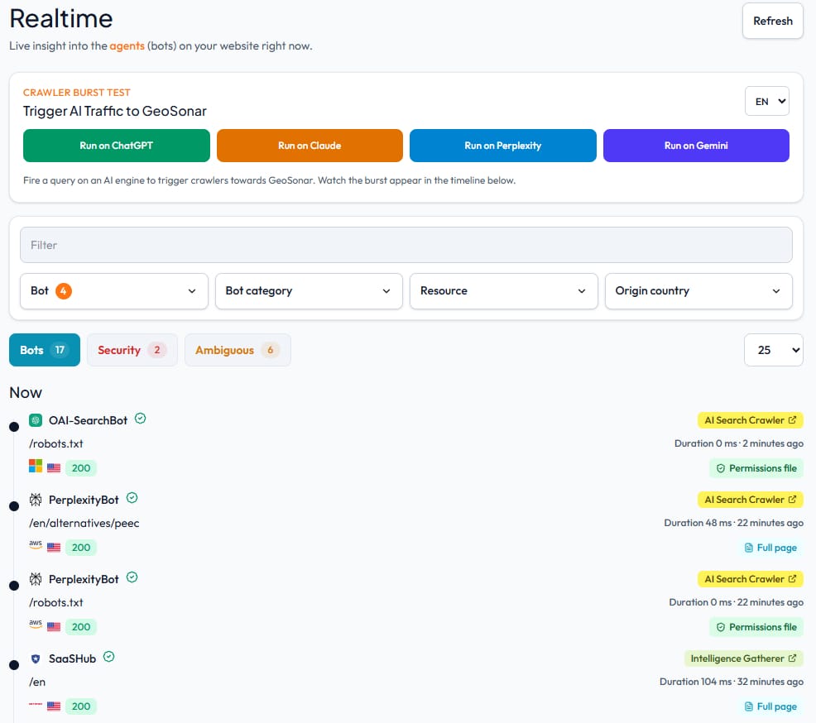Click 'Duration 0 ms · 2 minutes ago' text
The width and height of the screenshot is (816, 723).
[x=738, y=443]
